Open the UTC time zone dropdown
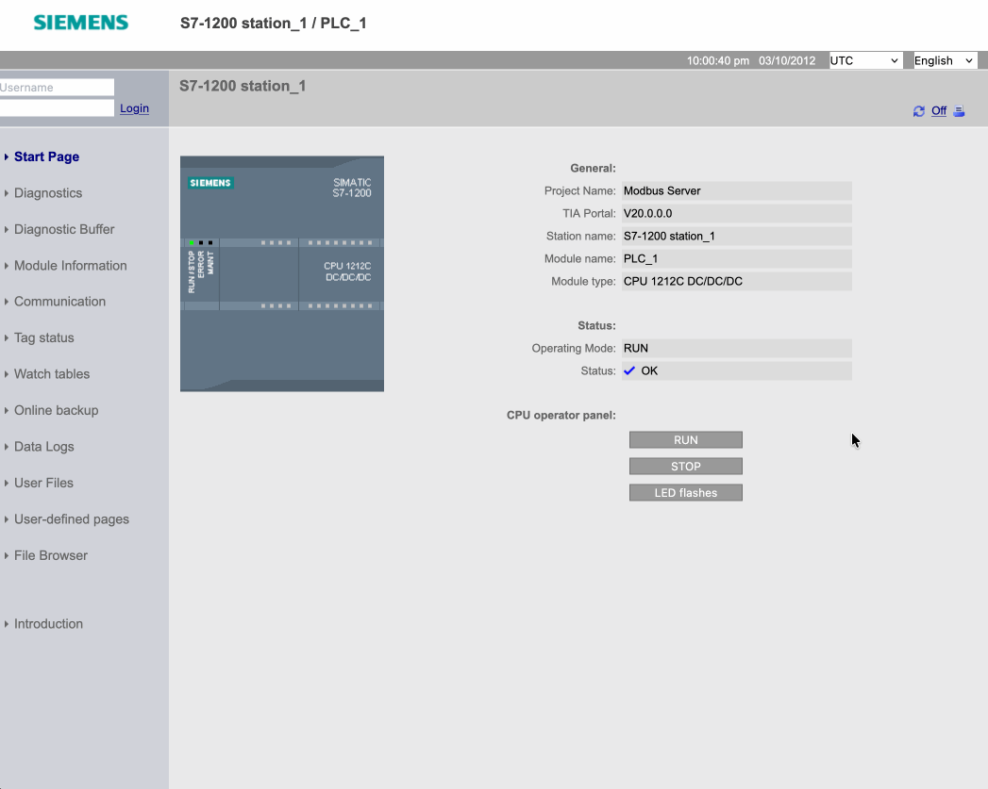Viewport: 988px width, 789px height. 864,60
